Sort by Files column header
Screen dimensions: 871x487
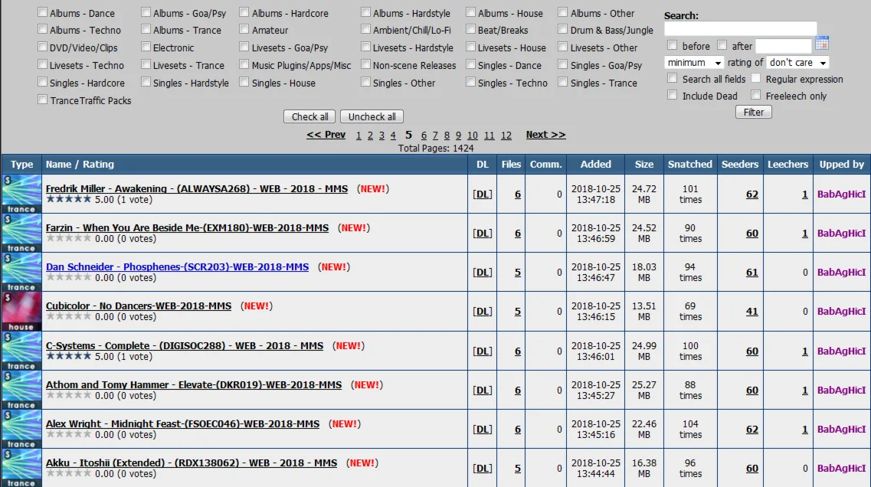[x=510, y=164]
